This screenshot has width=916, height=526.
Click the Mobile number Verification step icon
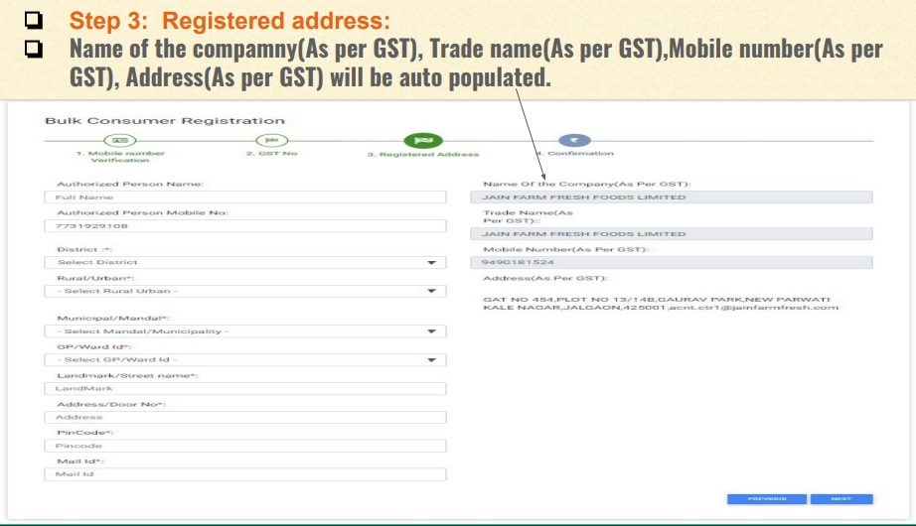click(120, 140)
